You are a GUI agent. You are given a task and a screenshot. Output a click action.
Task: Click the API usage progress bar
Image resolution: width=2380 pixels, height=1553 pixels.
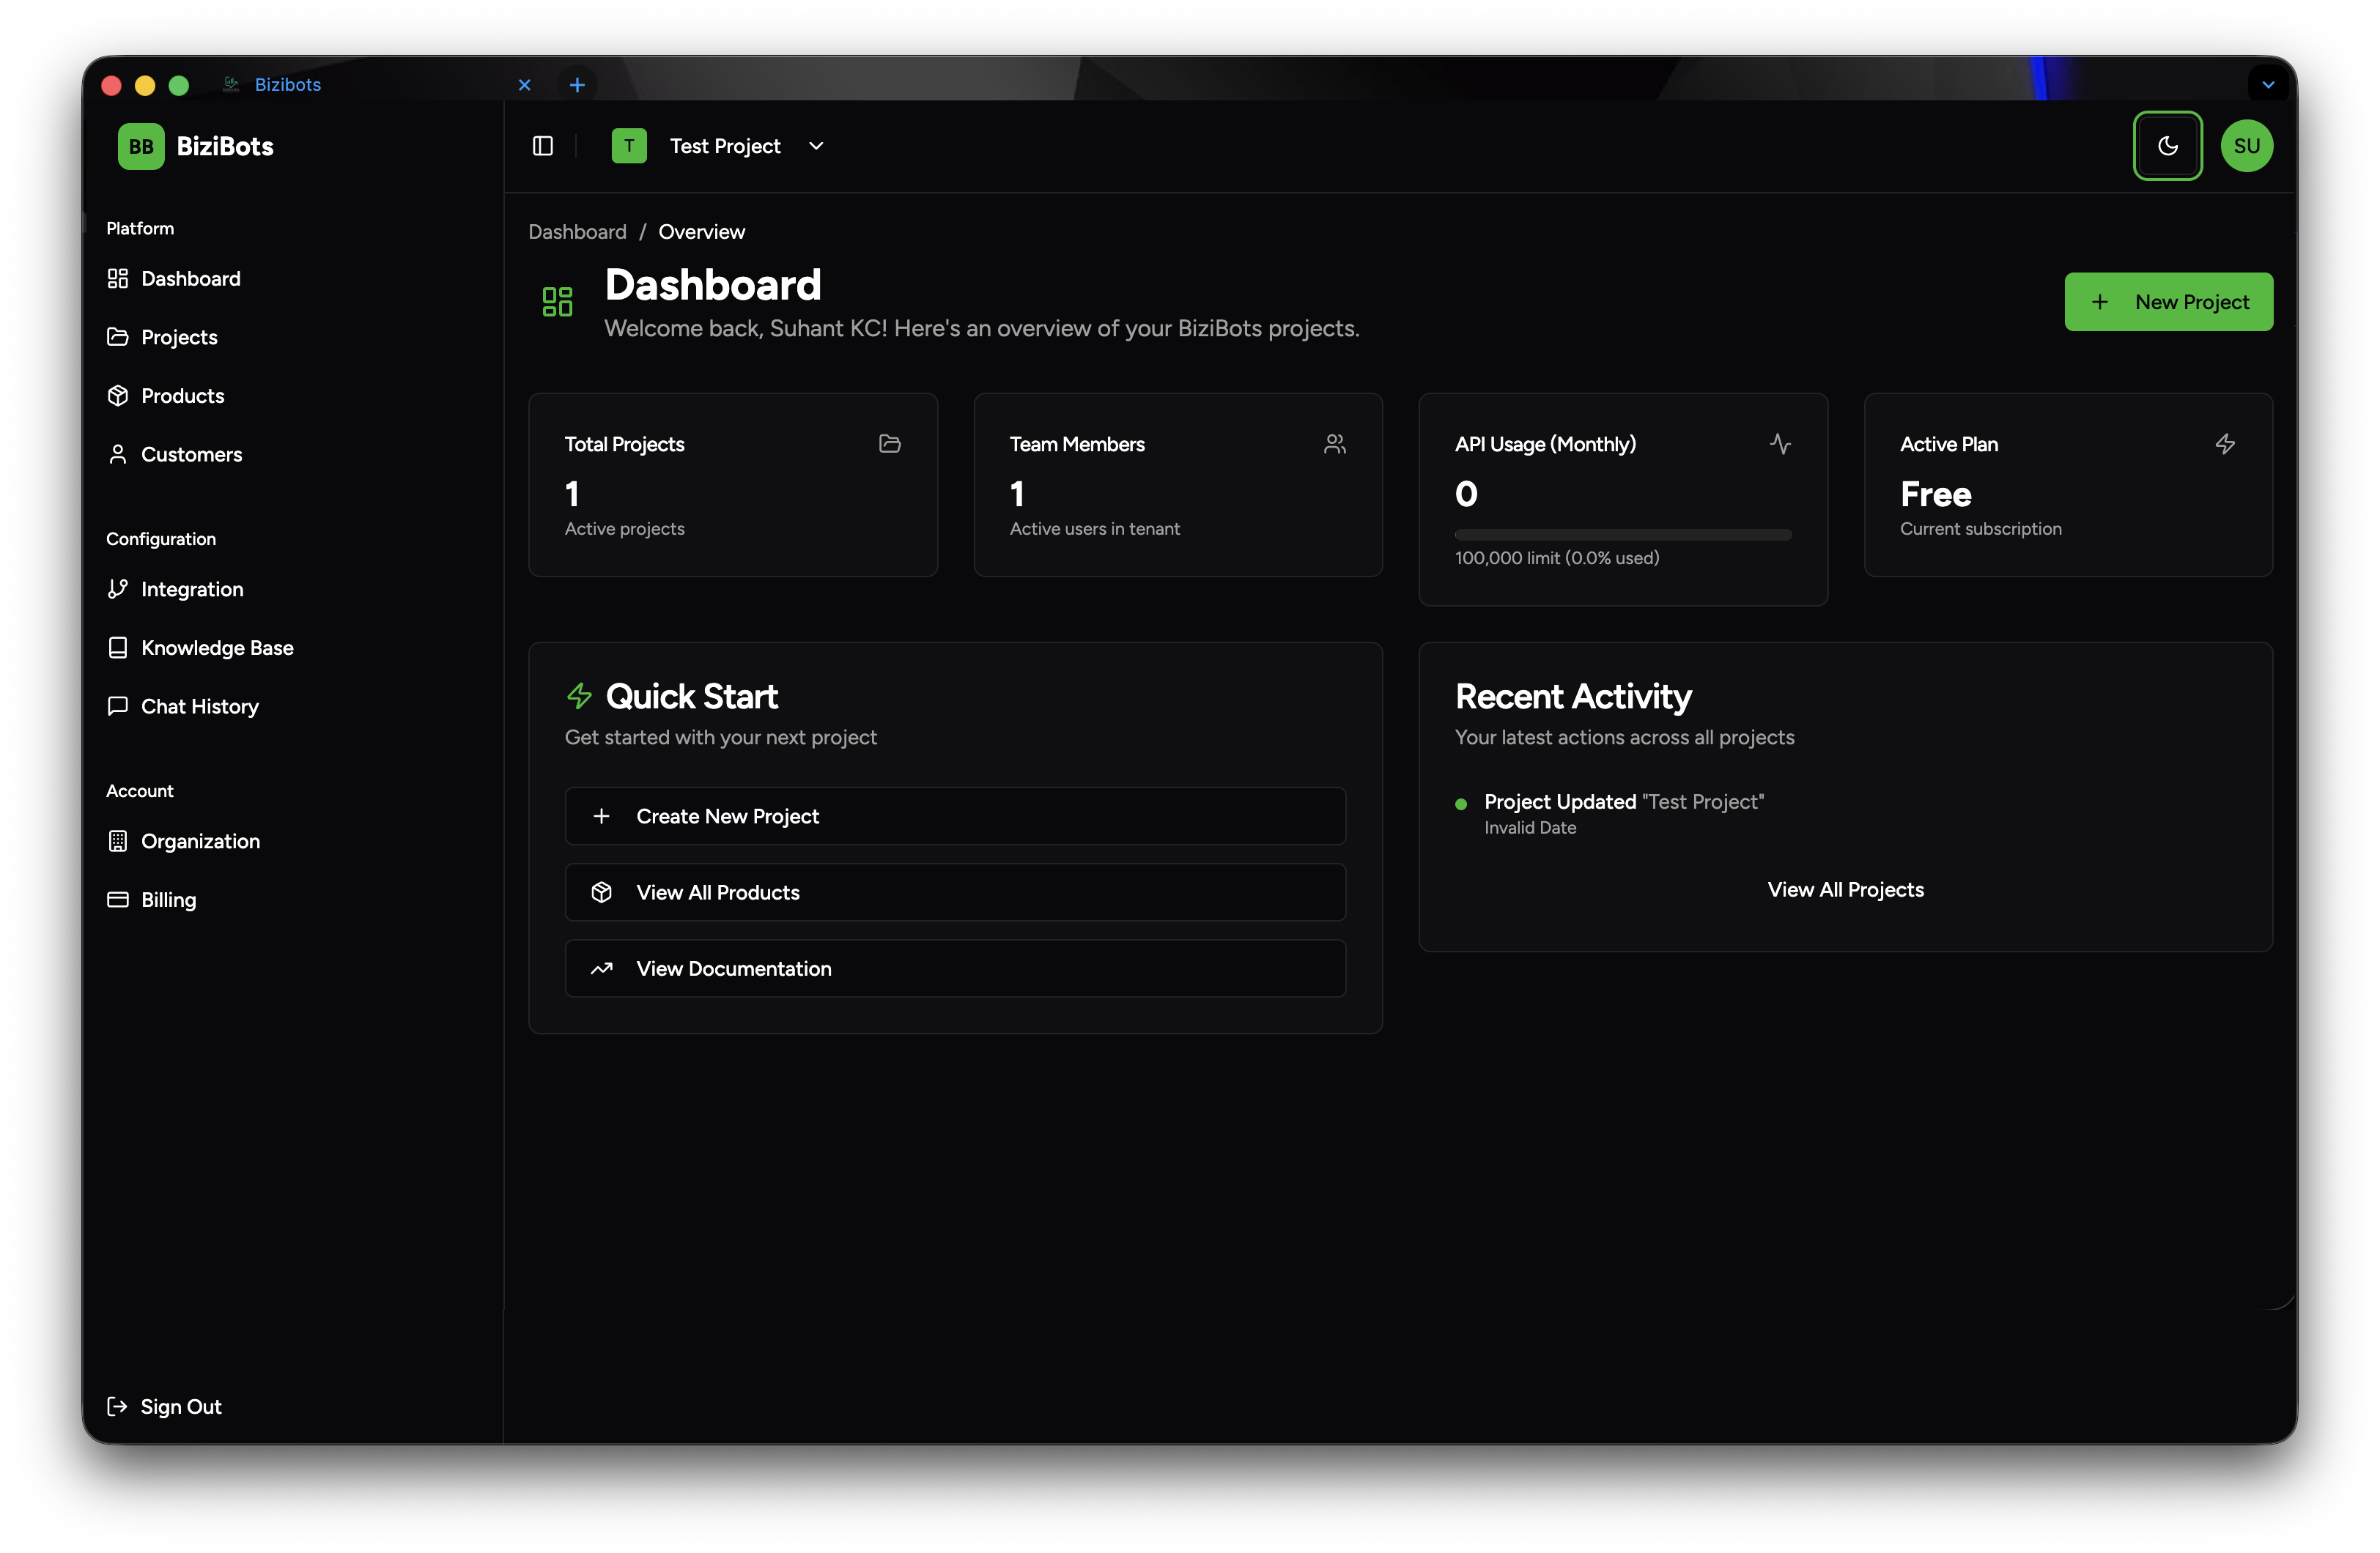1622,535
